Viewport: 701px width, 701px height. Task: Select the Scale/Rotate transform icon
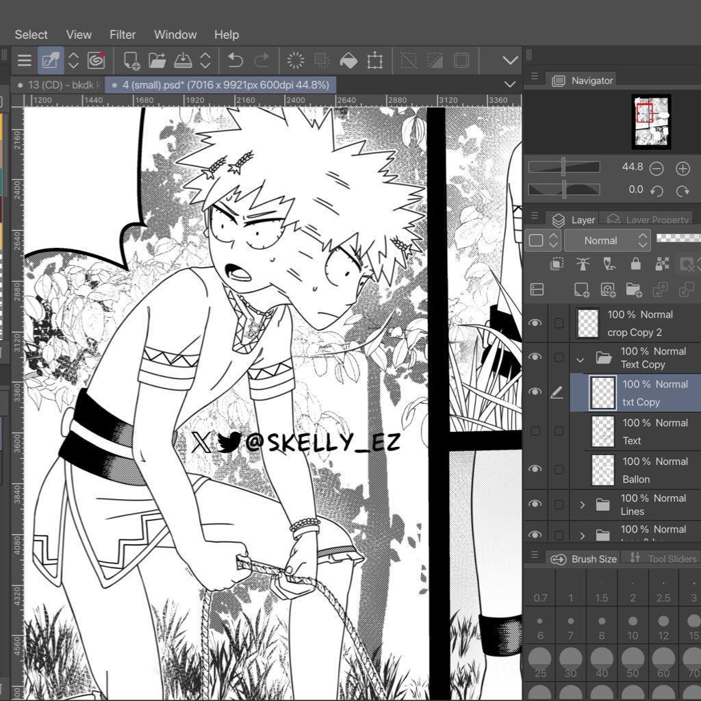click(x=374, y=60)
